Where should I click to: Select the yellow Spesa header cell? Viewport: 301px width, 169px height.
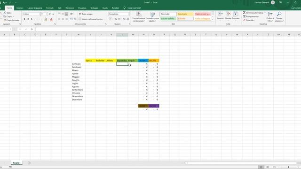click(x=91, y=61)
